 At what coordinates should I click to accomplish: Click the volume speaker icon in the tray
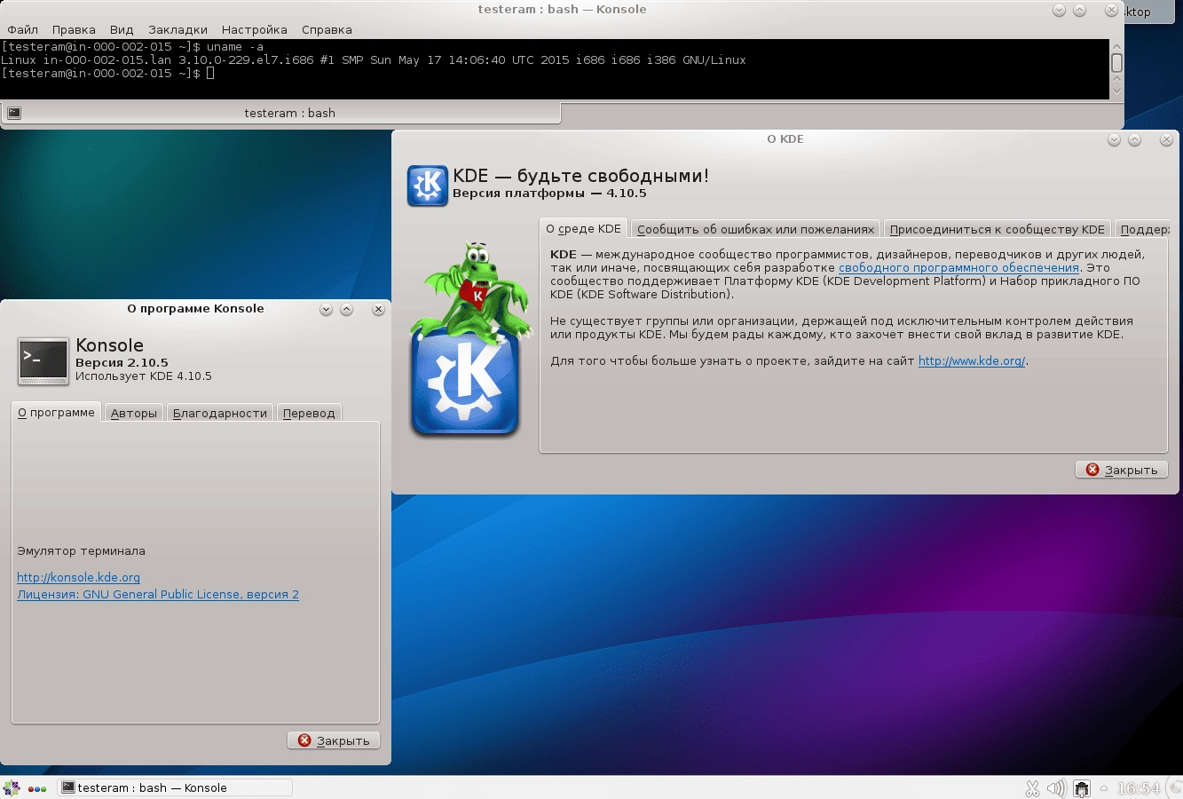click(1056, 788)
